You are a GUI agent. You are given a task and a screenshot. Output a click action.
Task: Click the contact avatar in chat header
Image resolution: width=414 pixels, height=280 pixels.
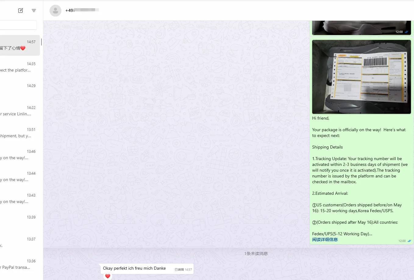coord(55,11)
